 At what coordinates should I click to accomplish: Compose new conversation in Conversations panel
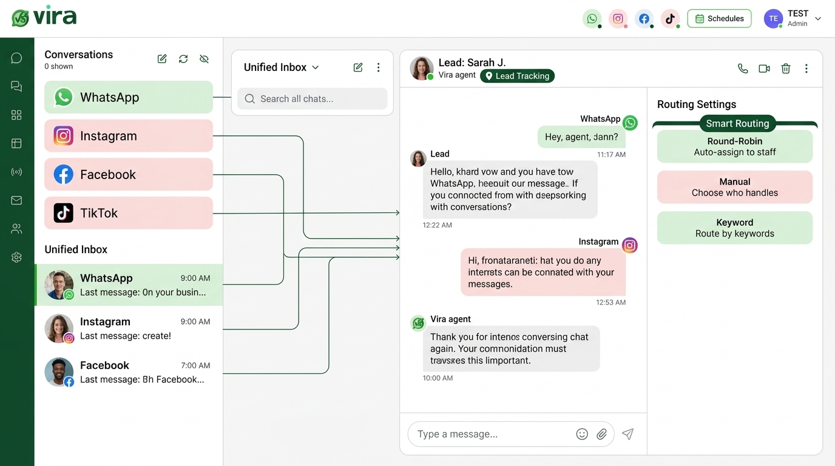[x=162, y=59]
